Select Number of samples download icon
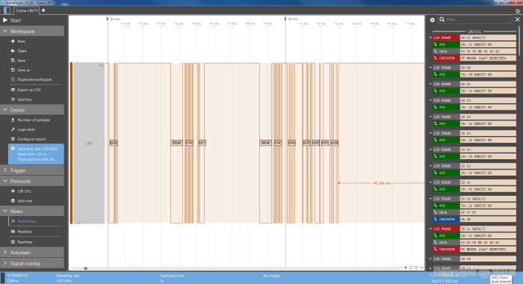Image resolution: width=523 pixels, height=284 pixels. point(13,120)
